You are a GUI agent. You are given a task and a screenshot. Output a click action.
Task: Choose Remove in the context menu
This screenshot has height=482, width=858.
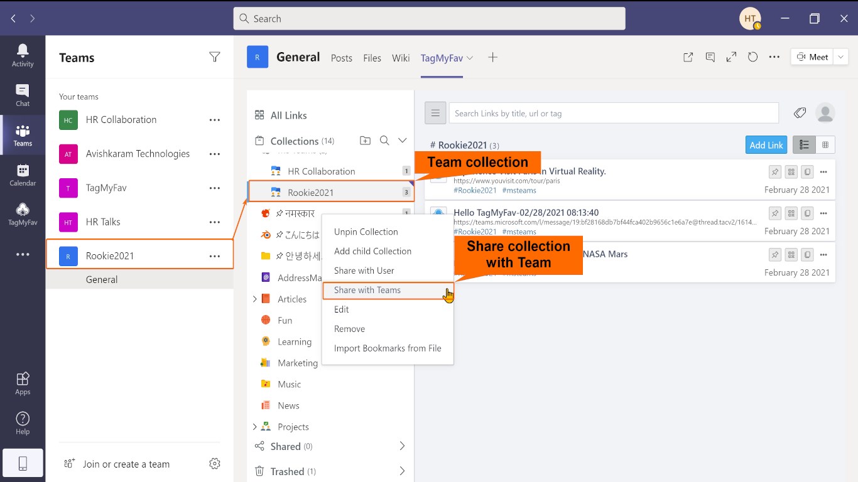pyautogui.click(x=349, y=329)
